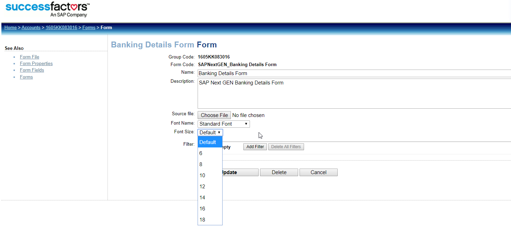The image size is (511, 235).
Task: Select font size 10
Action: [210, 175]
